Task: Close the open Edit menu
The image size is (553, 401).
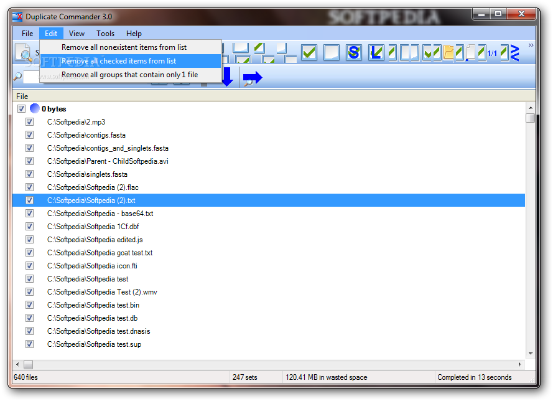Action: click(51, 34)
